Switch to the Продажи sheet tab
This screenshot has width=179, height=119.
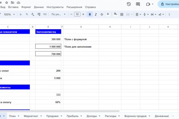[x=53, y=116]
